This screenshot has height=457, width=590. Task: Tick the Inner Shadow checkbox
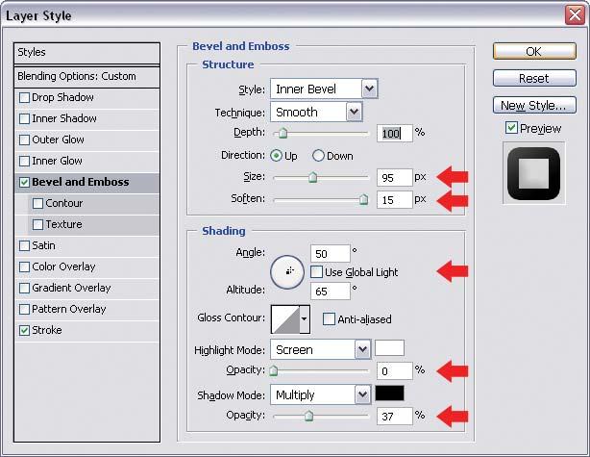pyautogui.click(x=24, y=118)
